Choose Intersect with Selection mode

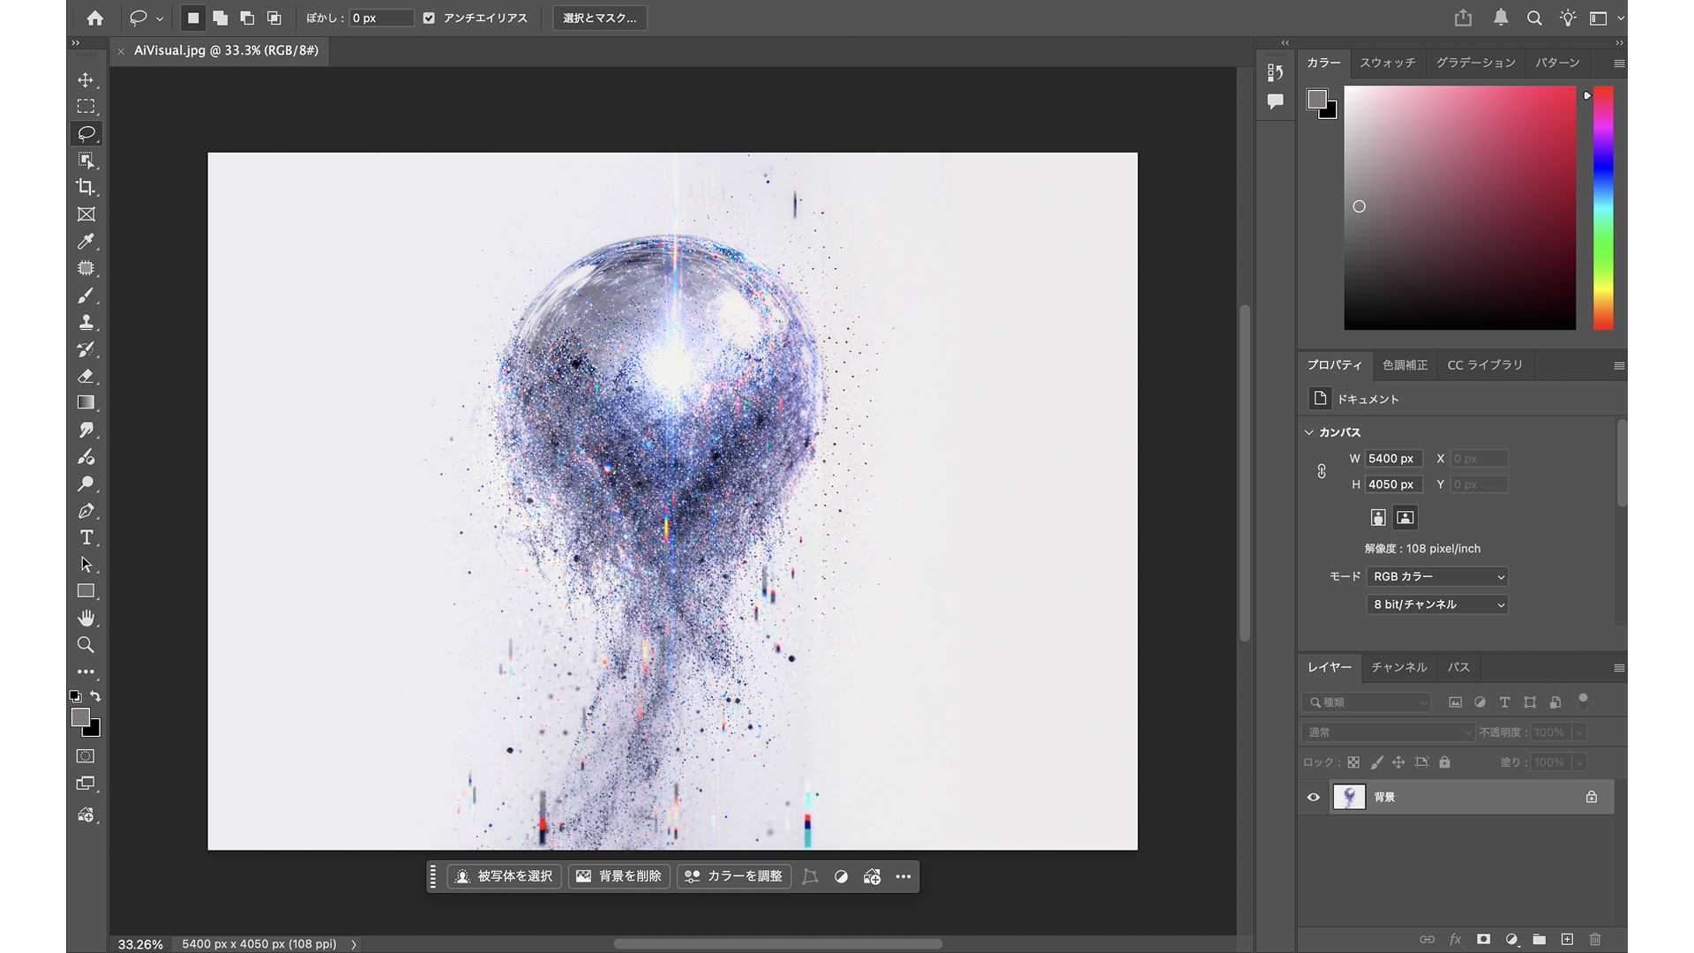pos(274,18)
